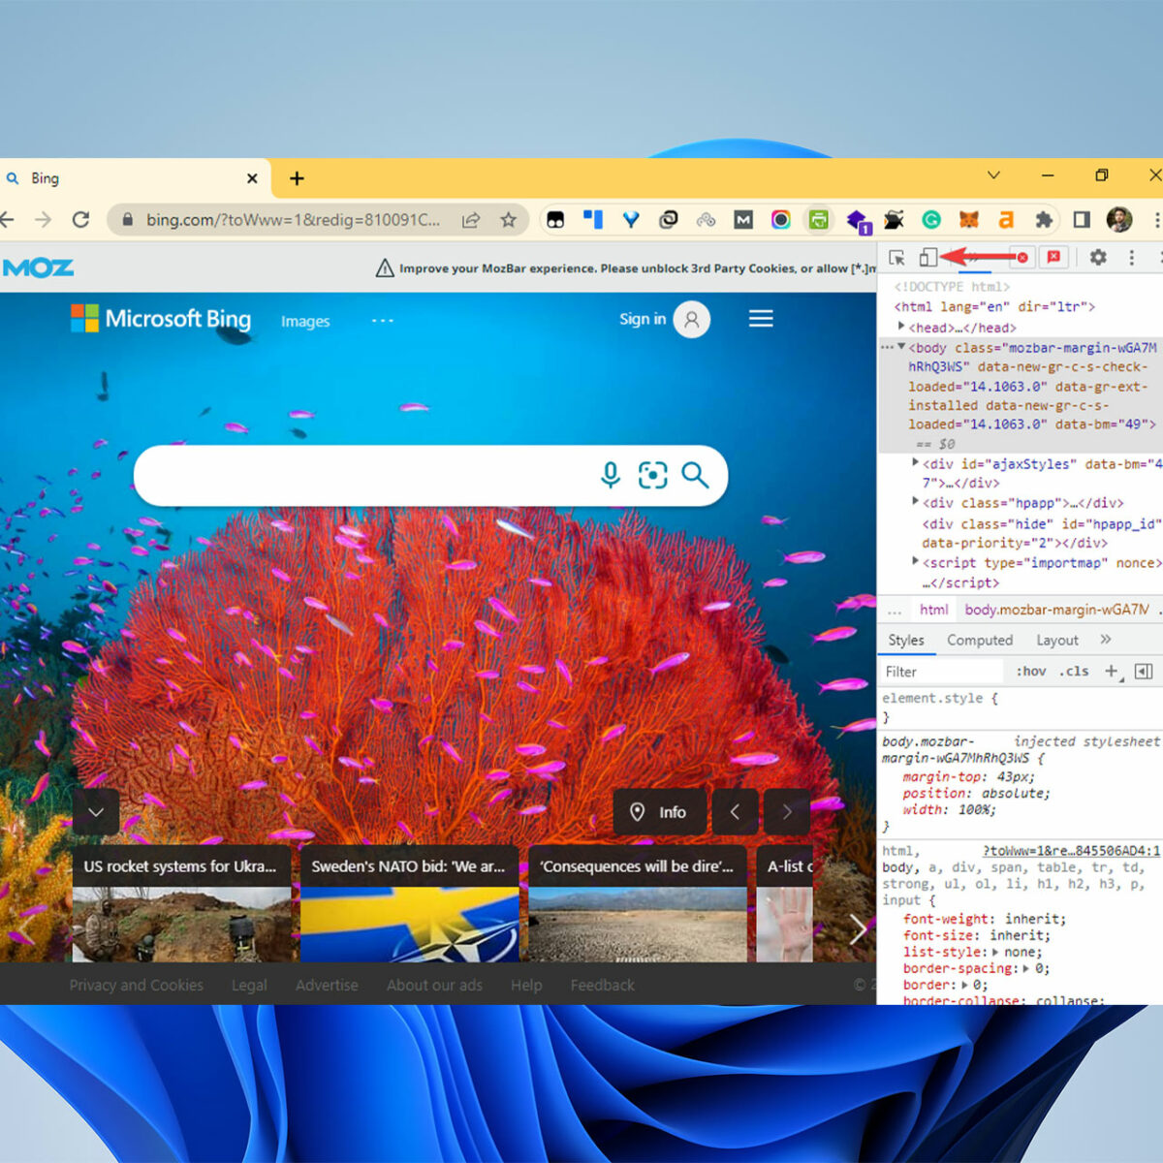Open DevTools settings gear
This screenshot has height=1163, width=1163.
click(1098, 258)
